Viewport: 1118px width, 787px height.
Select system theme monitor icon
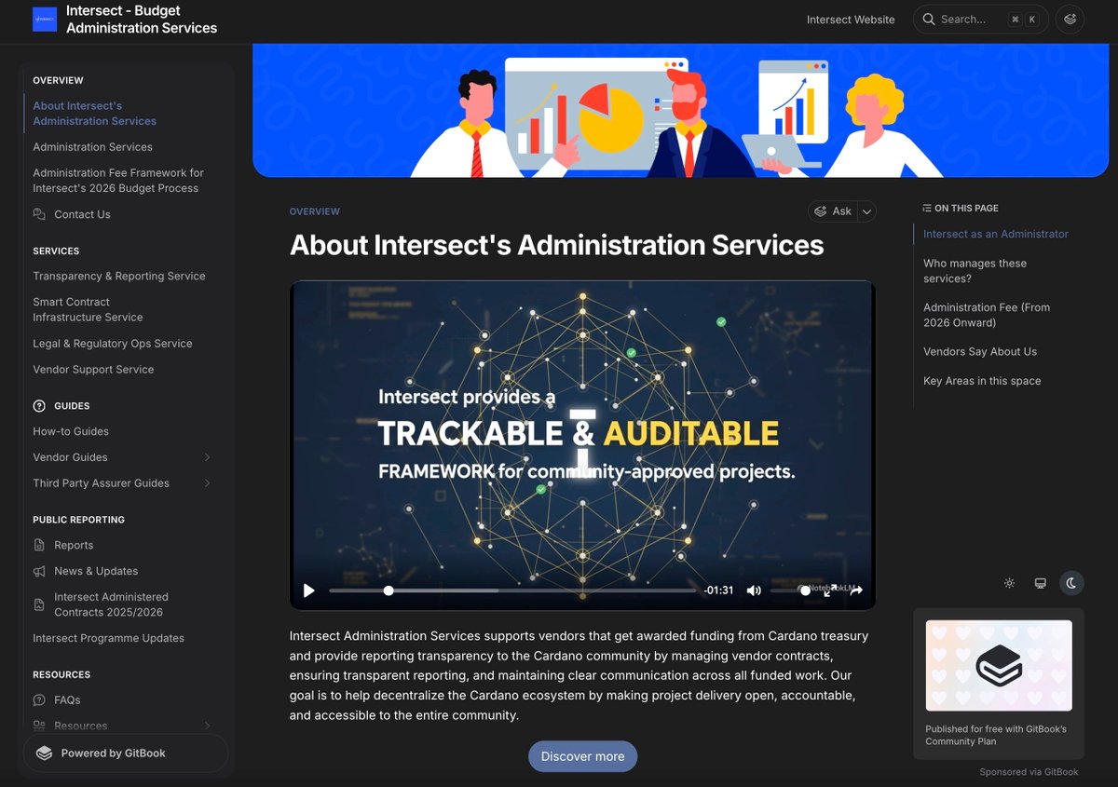click(x=1041, y=583)
